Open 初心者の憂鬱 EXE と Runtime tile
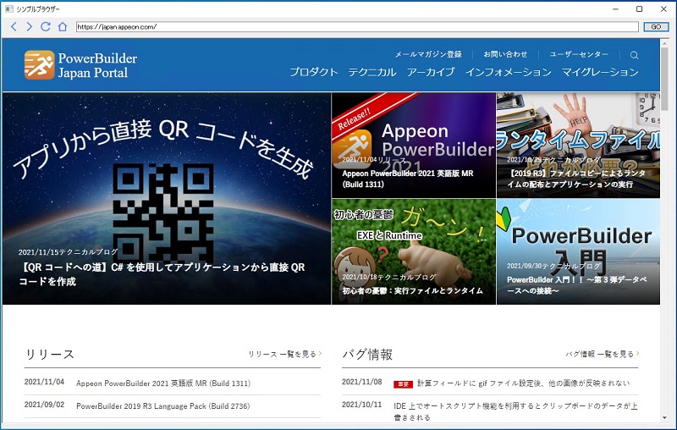 (x=414, y=251)
